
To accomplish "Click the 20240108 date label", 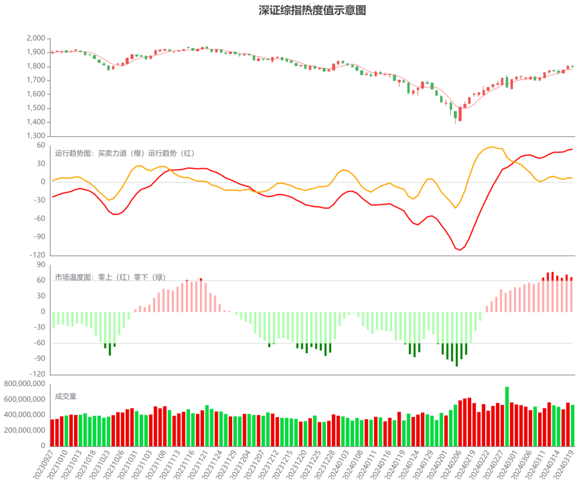I will (x=353, y=464).
